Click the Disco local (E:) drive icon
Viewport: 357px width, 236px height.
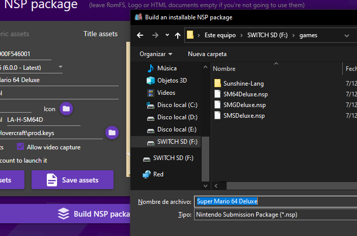pos(150,130)
